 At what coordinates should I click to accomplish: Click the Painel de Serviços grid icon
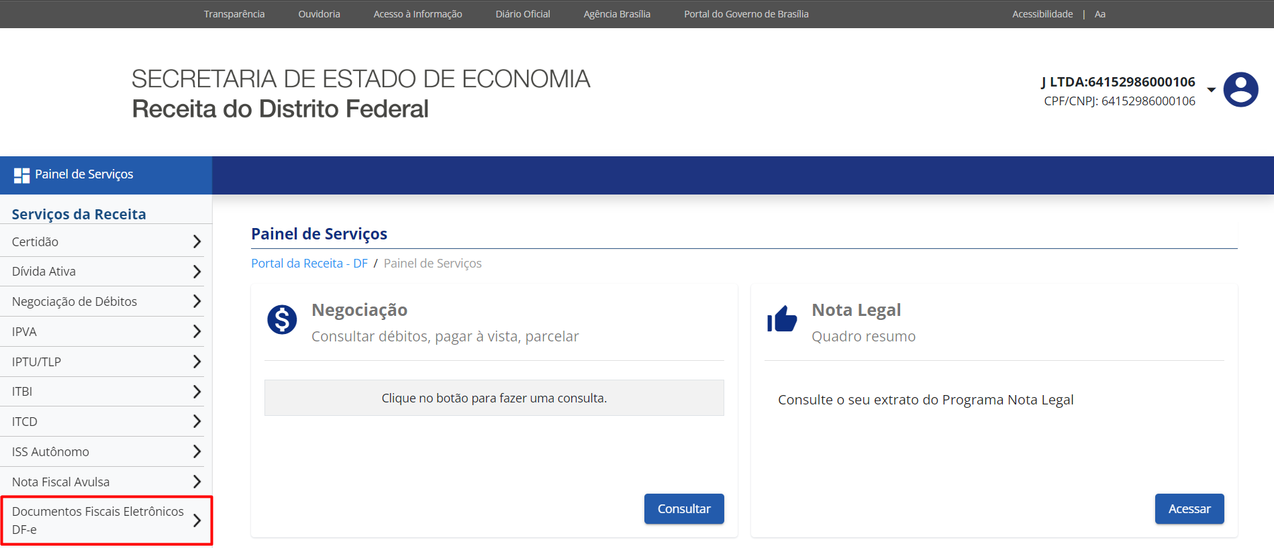pyautogui.click(x=21, y=176)
